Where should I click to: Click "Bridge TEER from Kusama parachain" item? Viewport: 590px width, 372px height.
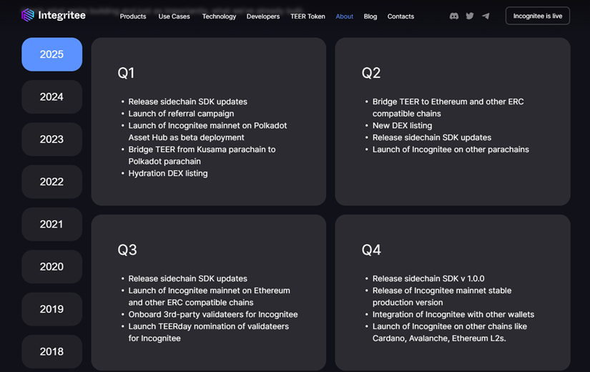202,155
